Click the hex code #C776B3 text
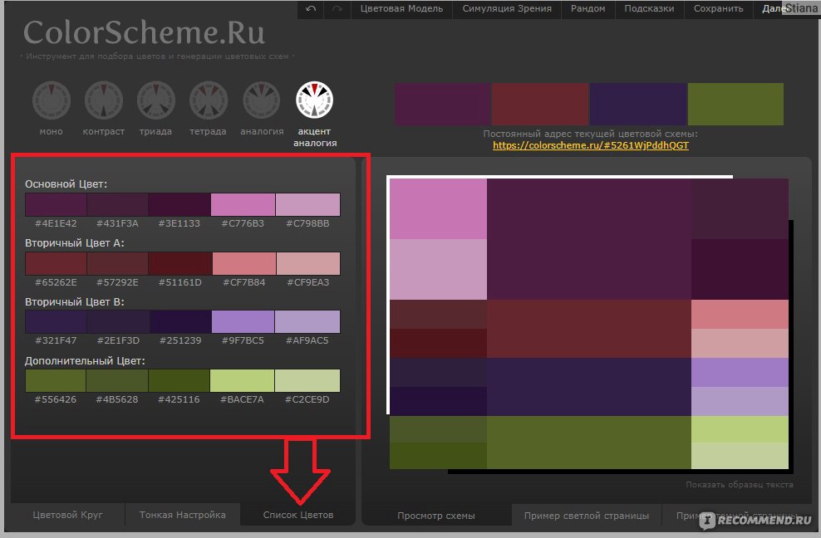Screen dimensions: 821x538 [243, 223]
